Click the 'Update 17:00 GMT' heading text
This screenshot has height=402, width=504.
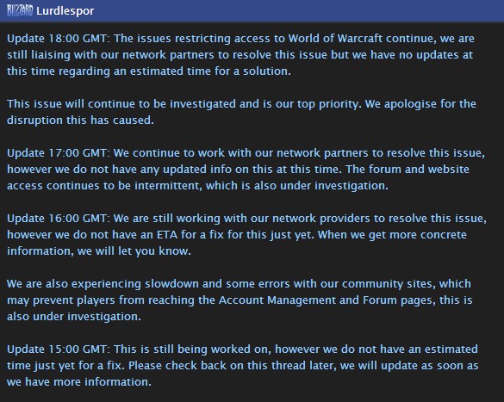59,153
